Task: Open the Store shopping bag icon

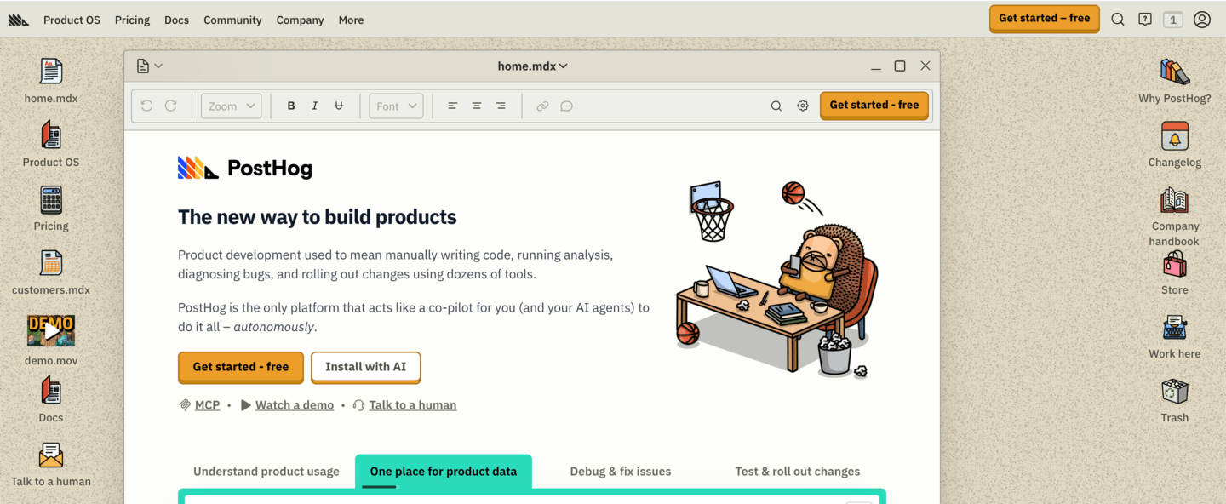Action: [x=1175, y=264]
